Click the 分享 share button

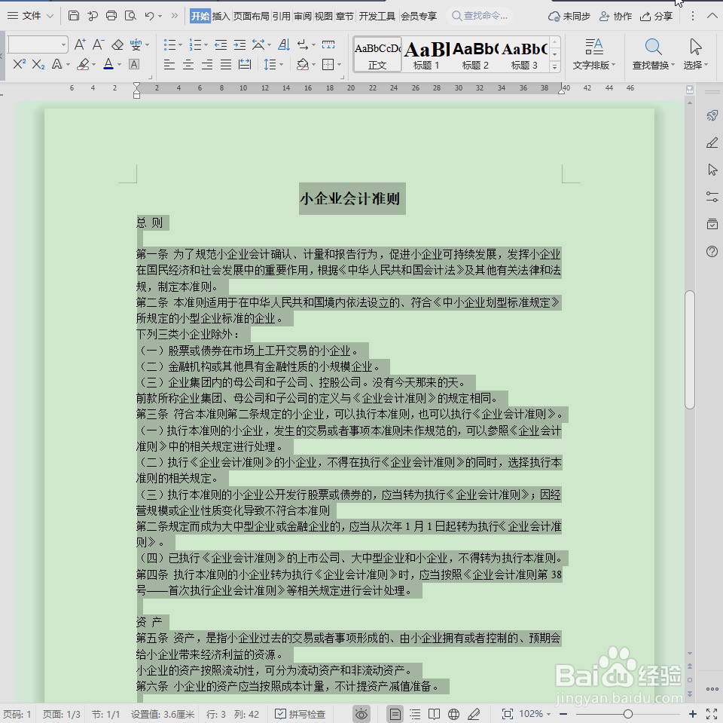tap(656, 16)
